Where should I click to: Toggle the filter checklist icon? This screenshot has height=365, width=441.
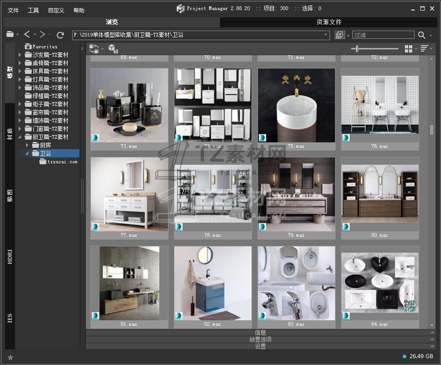[x=339, y=35]
